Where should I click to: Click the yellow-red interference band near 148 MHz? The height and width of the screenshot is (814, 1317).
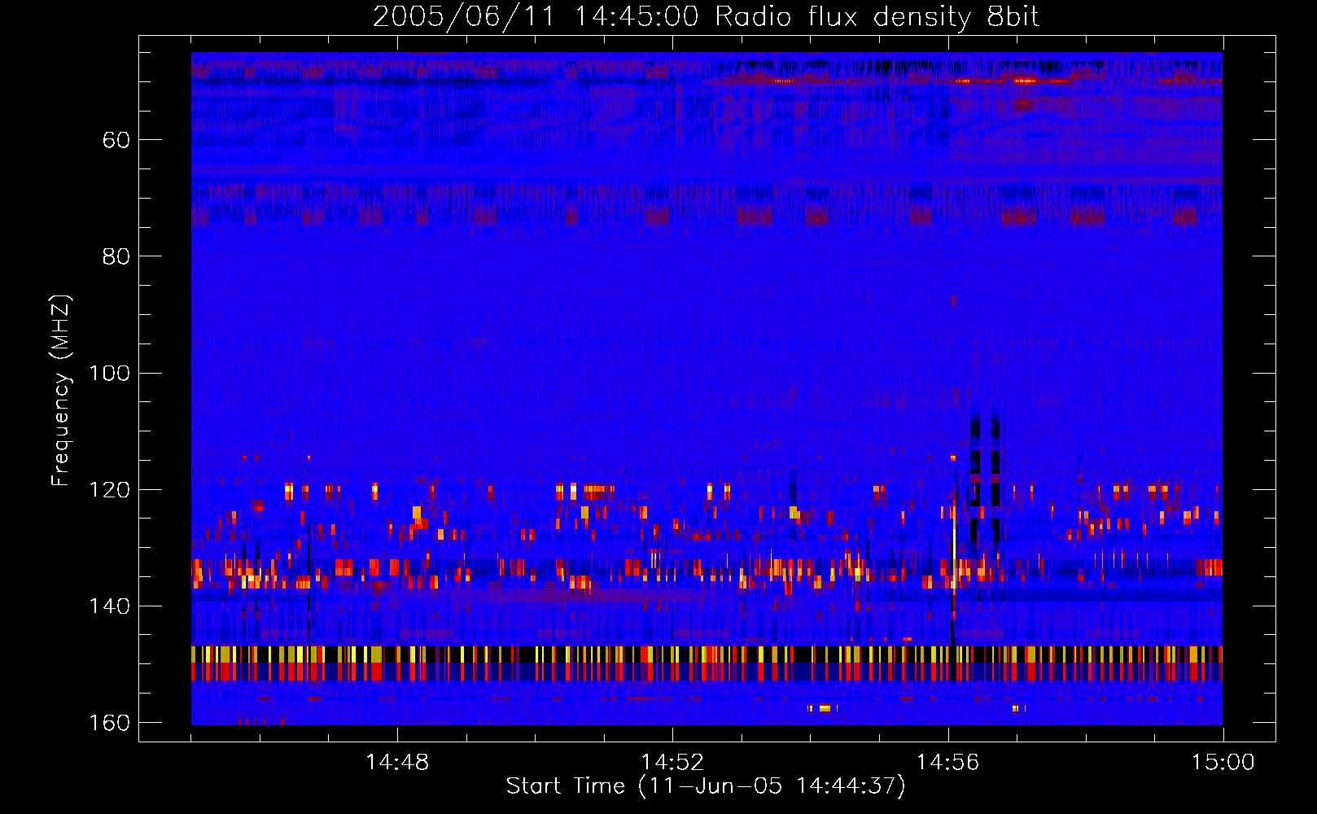pyautogui.click(x=707, y=663)
